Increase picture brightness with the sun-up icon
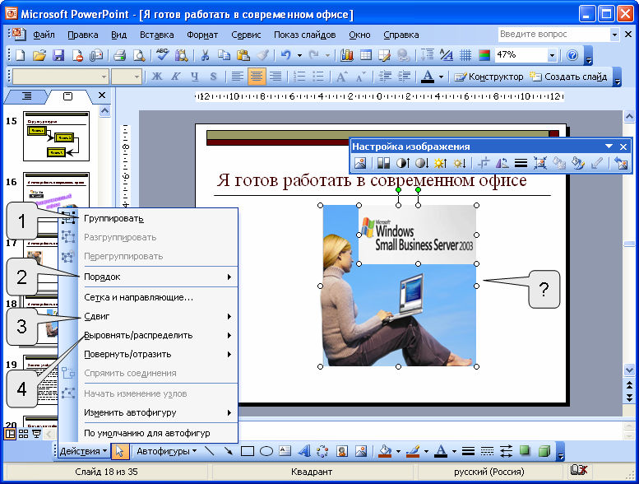The width and height of the screenshot is (639, 484). (x=440, y=164)
